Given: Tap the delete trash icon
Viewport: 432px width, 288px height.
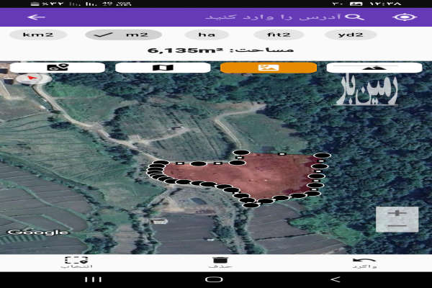Looking at the screenshot, I should pos(220,261).
